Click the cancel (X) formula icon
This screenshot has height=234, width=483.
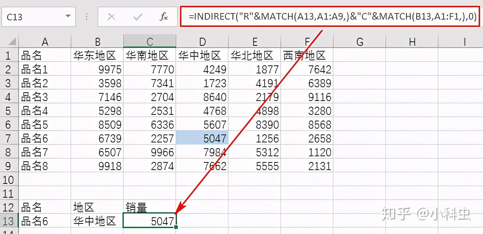coord(111,17)
